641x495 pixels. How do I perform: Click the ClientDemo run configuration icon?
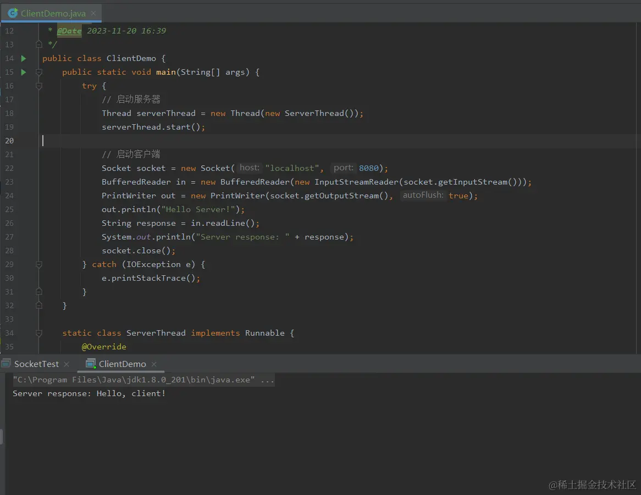[x=91, y=364]
